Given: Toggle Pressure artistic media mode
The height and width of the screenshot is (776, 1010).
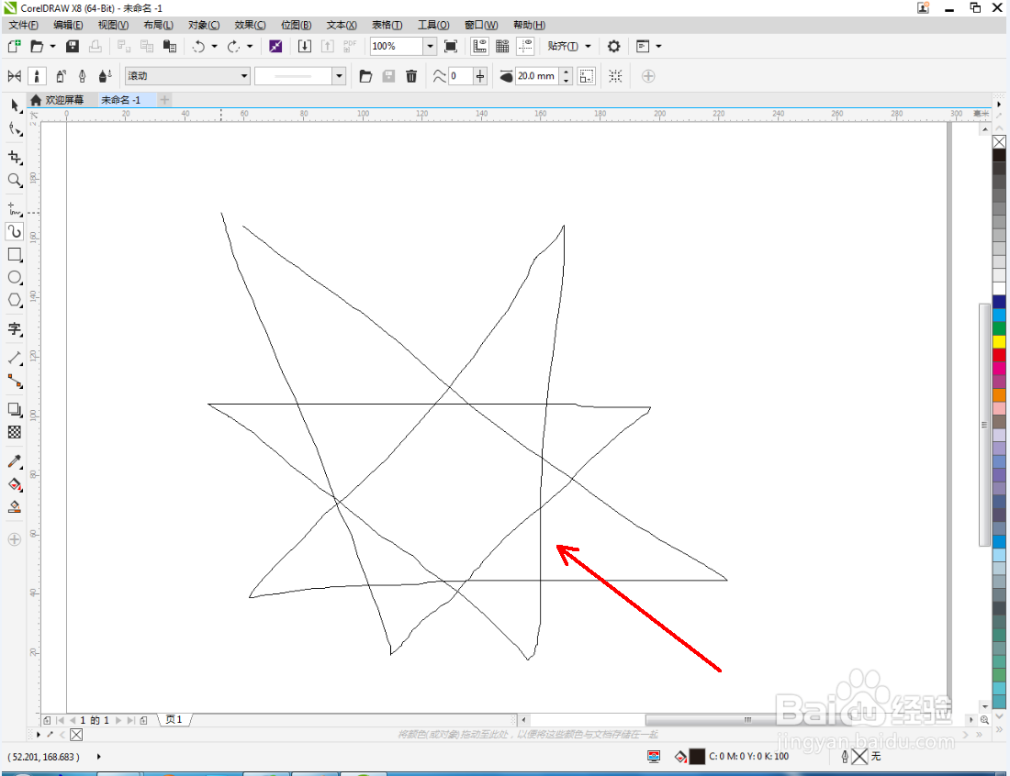Looking at the screenshot, I should point(105,76).
